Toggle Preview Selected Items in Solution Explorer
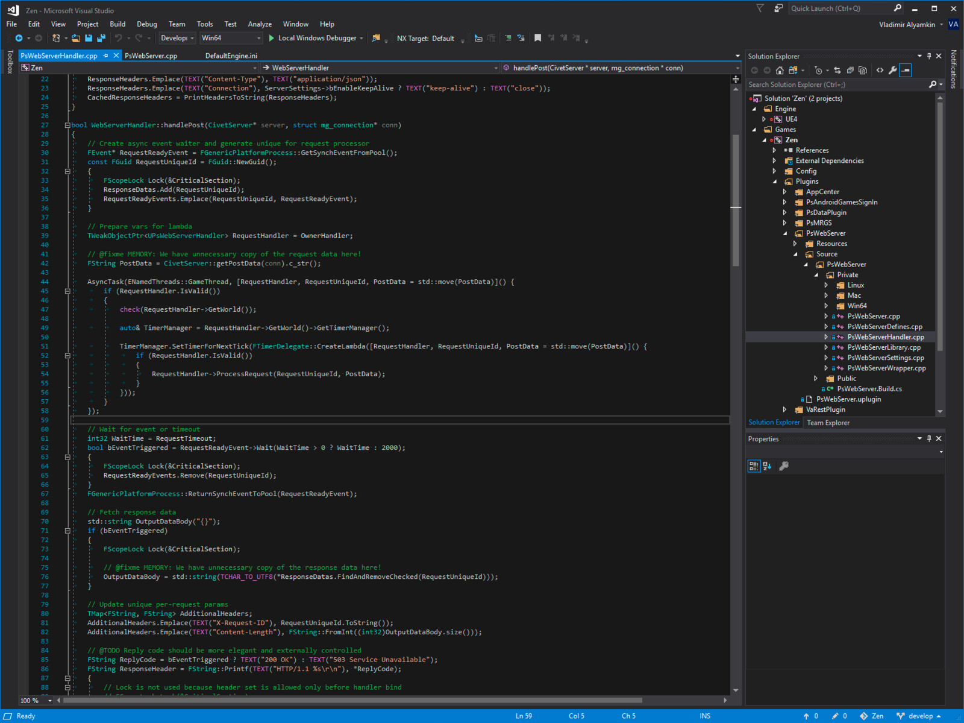Image resolution: width=964 pixels, height=723 pixels. pos(906,71)
